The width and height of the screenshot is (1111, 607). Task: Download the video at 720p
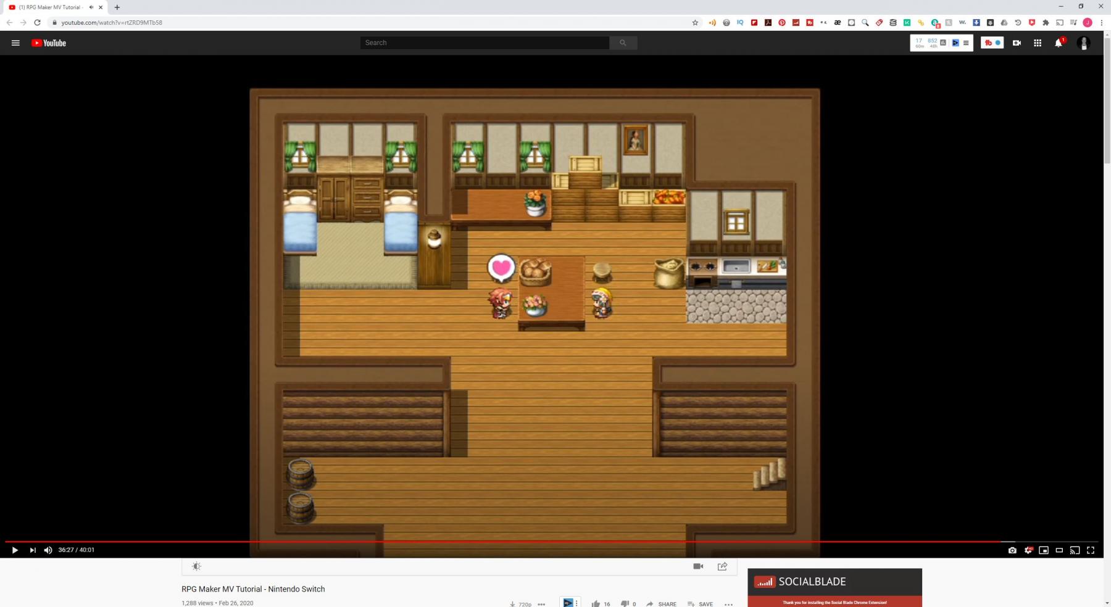(520, 604)
